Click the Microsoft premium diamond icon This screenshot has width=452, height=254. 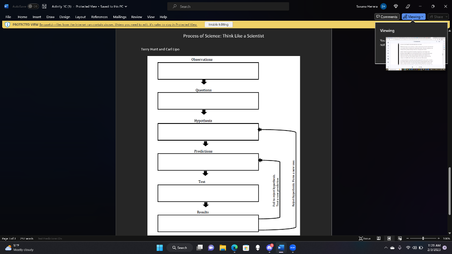coord(396,6)
